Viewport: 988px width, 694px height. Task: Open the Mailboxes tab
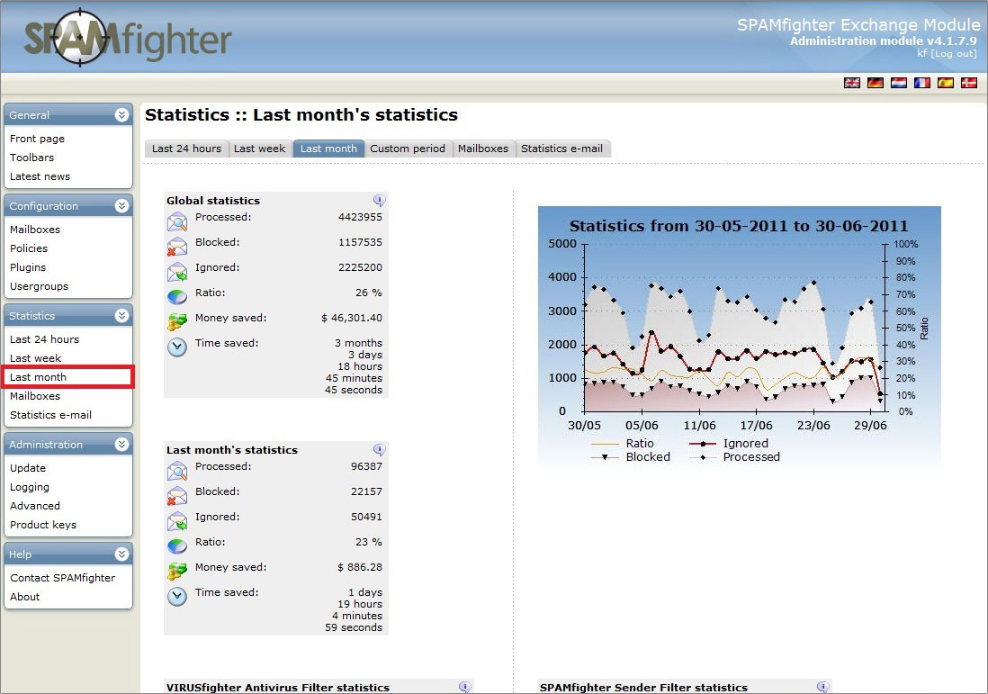[x=483, y=149]
